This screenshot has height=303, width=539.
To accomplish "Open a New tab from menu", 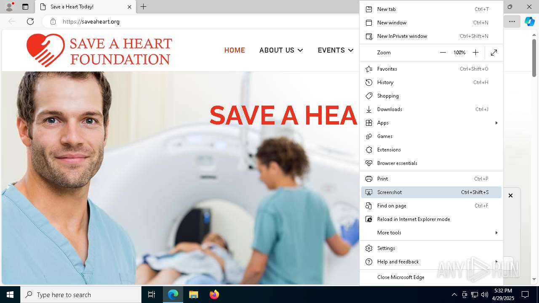I will (431, 9).
